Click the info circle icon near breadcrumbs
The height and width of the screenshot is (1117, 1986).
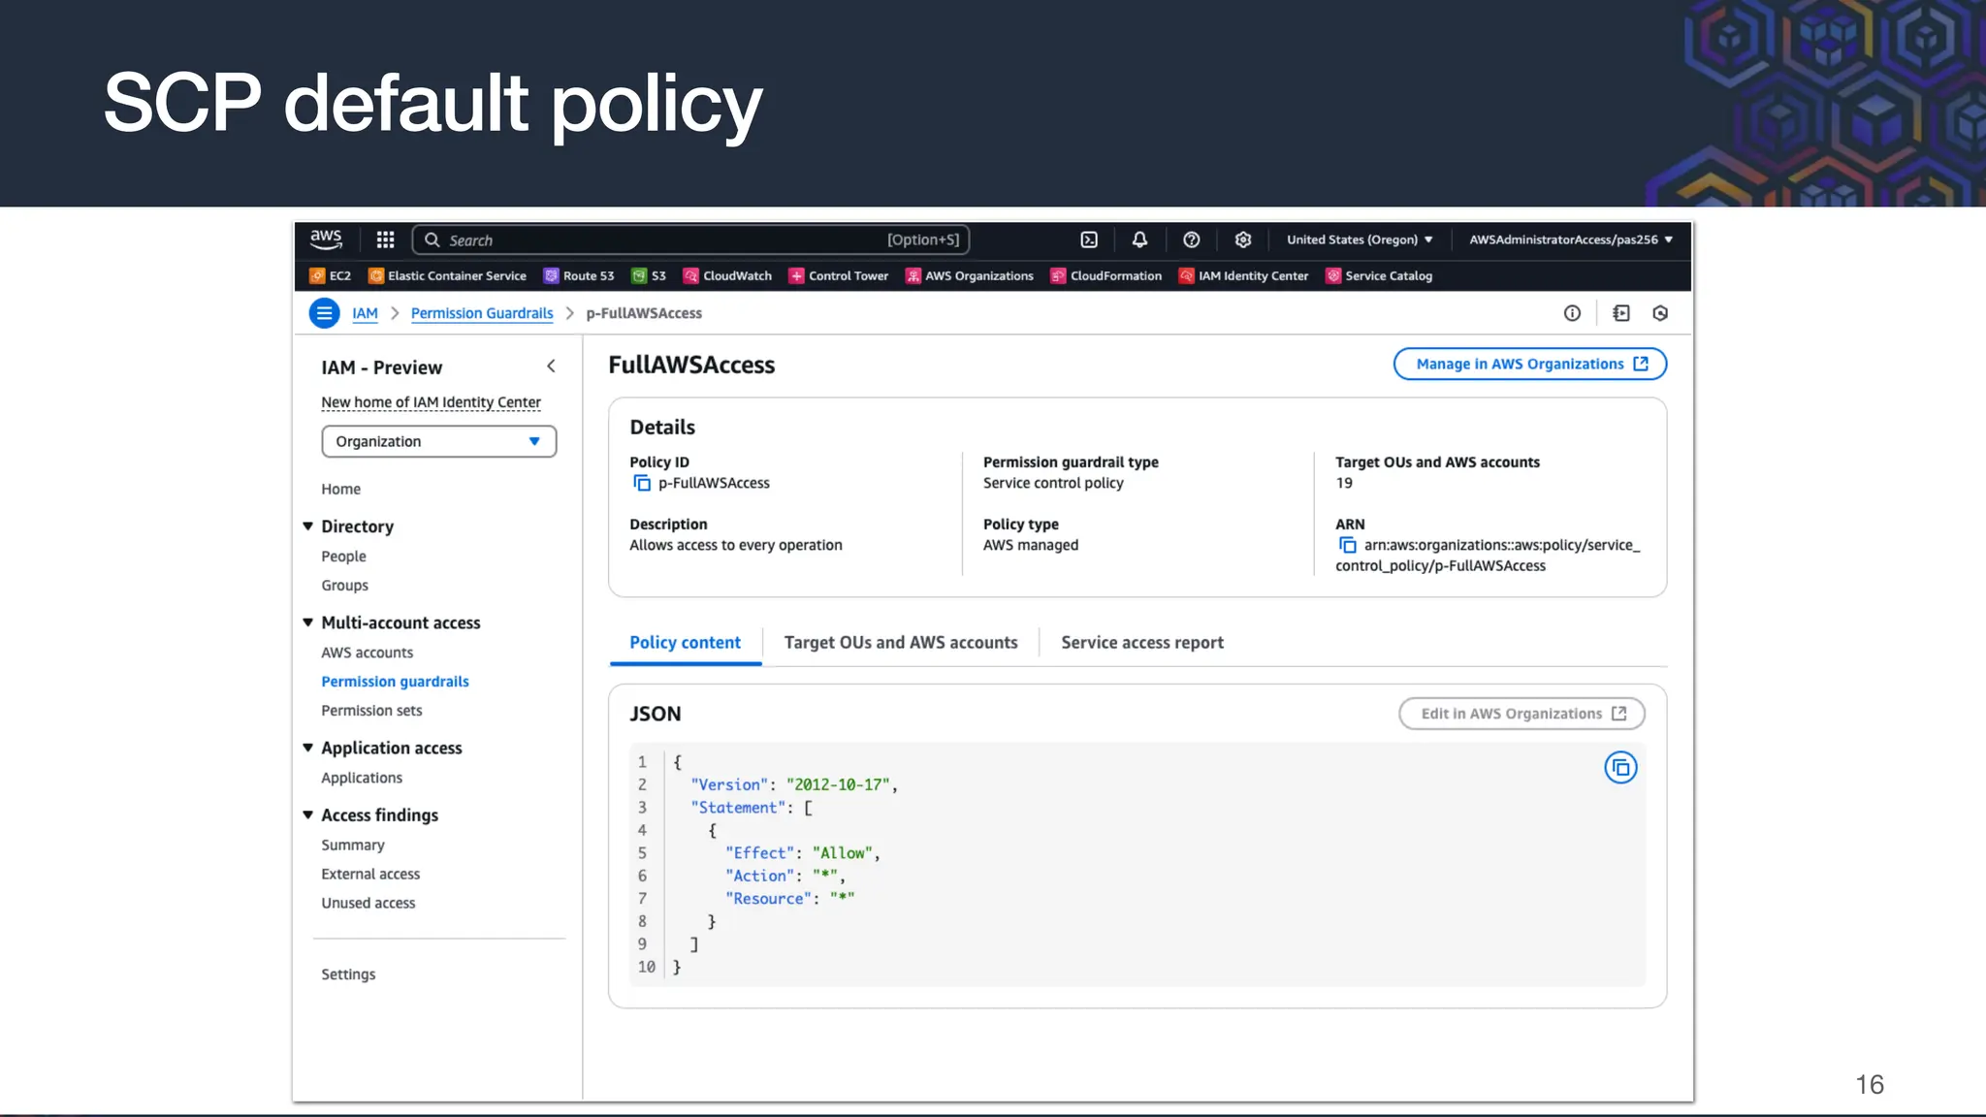coord(1572,313)
